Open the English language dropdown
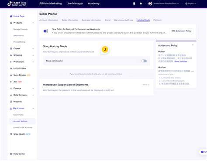The height and width of the screenshot is (161, 207). click(x=191, y=3)
